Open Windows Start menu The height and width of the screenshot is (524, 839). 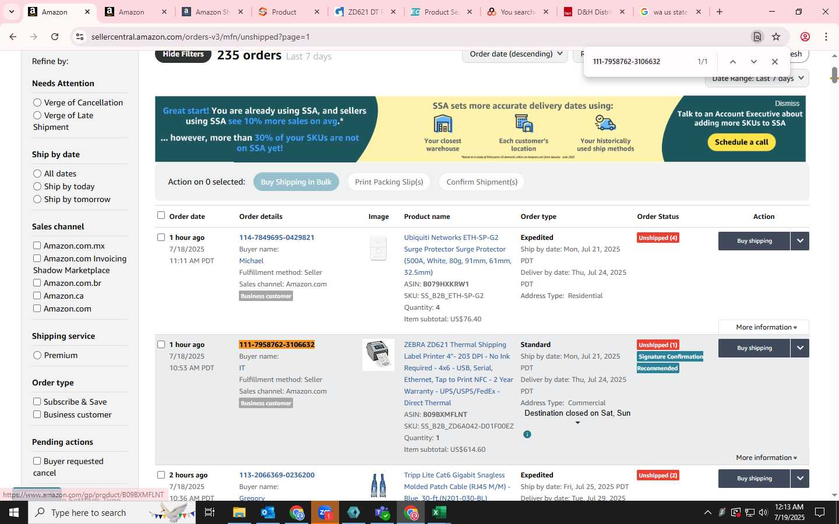13,512
